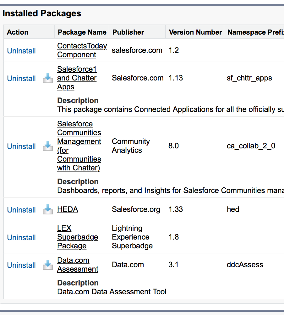Click the Action column header
The height and width of the screenshot is (315, 284).
[18, 32]
